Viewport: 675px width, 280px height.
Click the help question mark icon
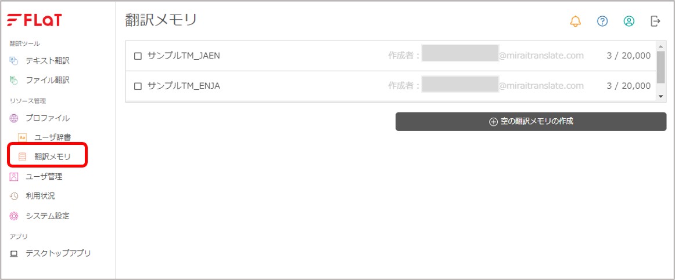(602, 21)
